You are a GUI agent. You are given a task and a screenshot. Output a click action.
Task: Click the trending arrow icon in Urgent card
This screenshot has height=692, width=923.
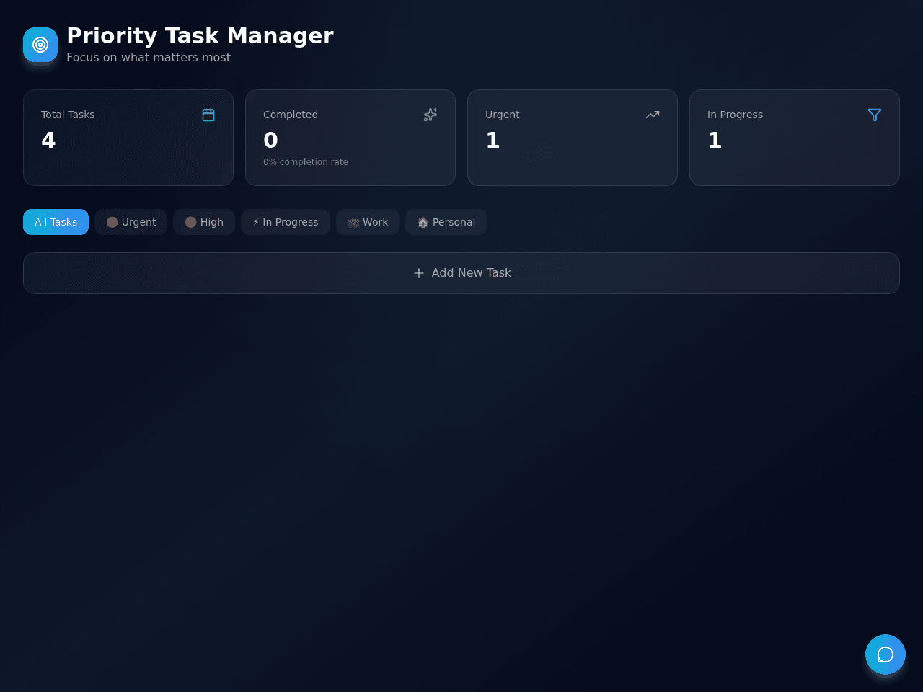coord(653,115)
